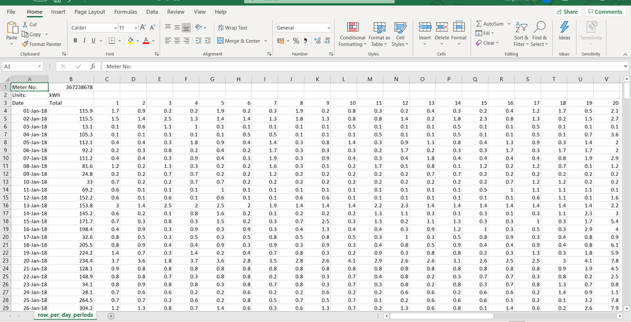Switch to the View tab
The image size is (631, 322).
click(x=200, y=12)
